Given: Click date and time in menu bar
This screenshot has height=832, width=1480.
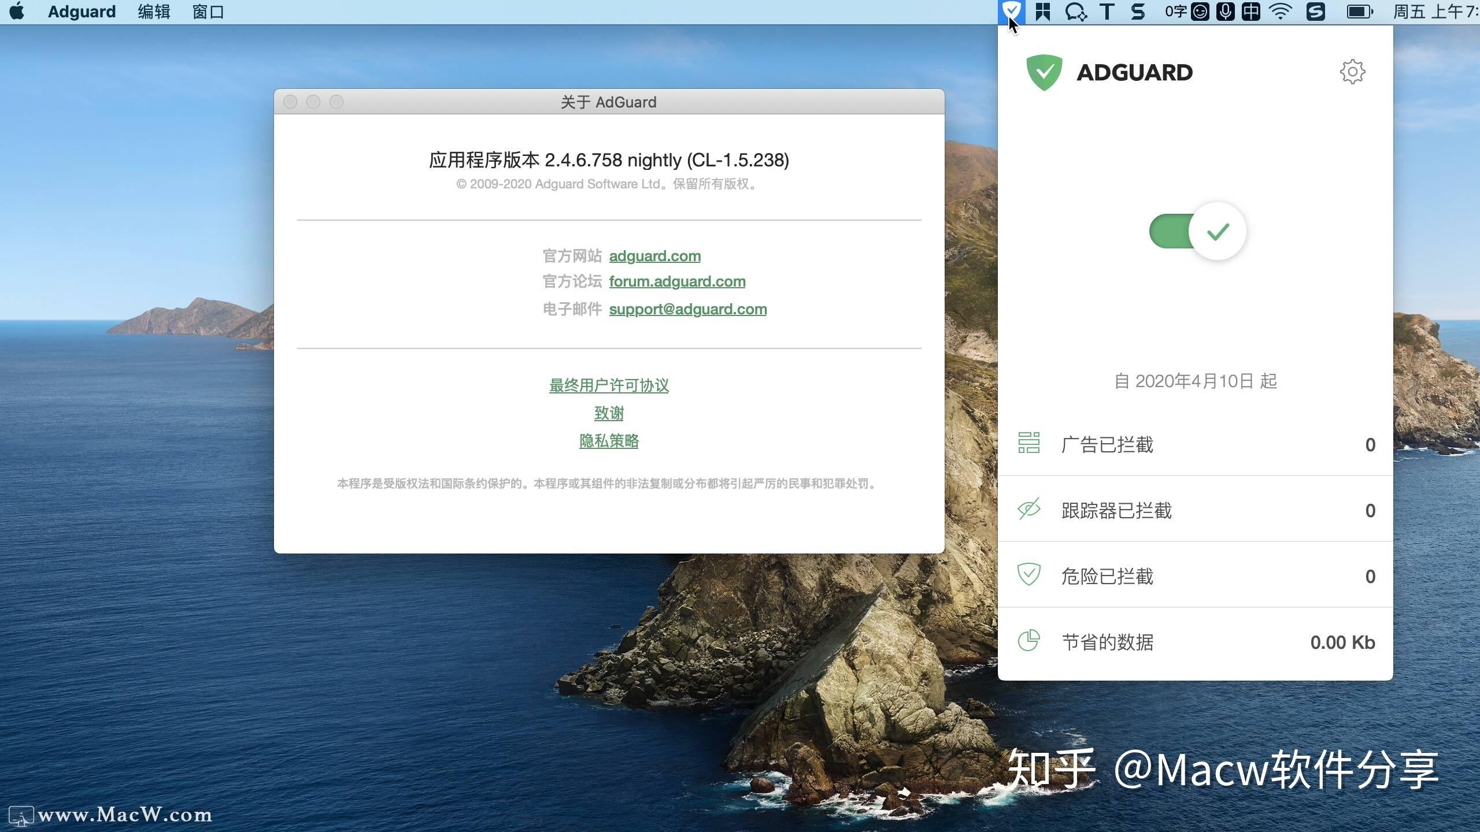Looking at the screenshot, I should point(1436,12).
